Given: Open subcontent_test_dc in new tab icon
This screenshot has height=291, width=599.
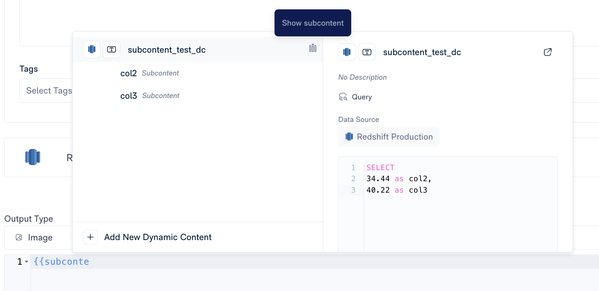Looking at the screenshot, I should click(x=548, y=52).
